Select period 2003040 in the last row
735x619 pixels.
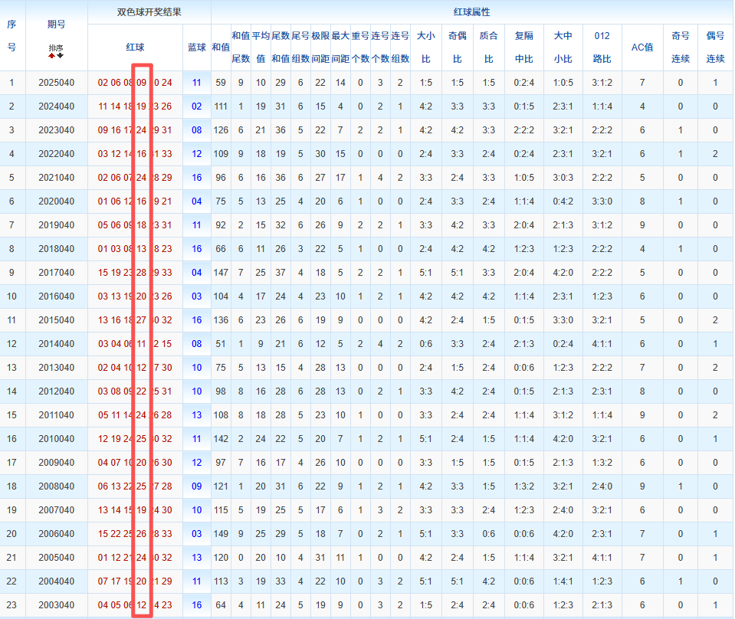(x=56, y=605)
